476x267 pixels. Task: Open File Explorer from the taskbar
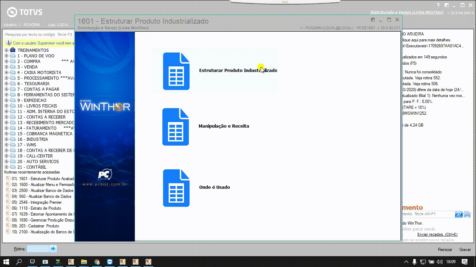point(84,261)
